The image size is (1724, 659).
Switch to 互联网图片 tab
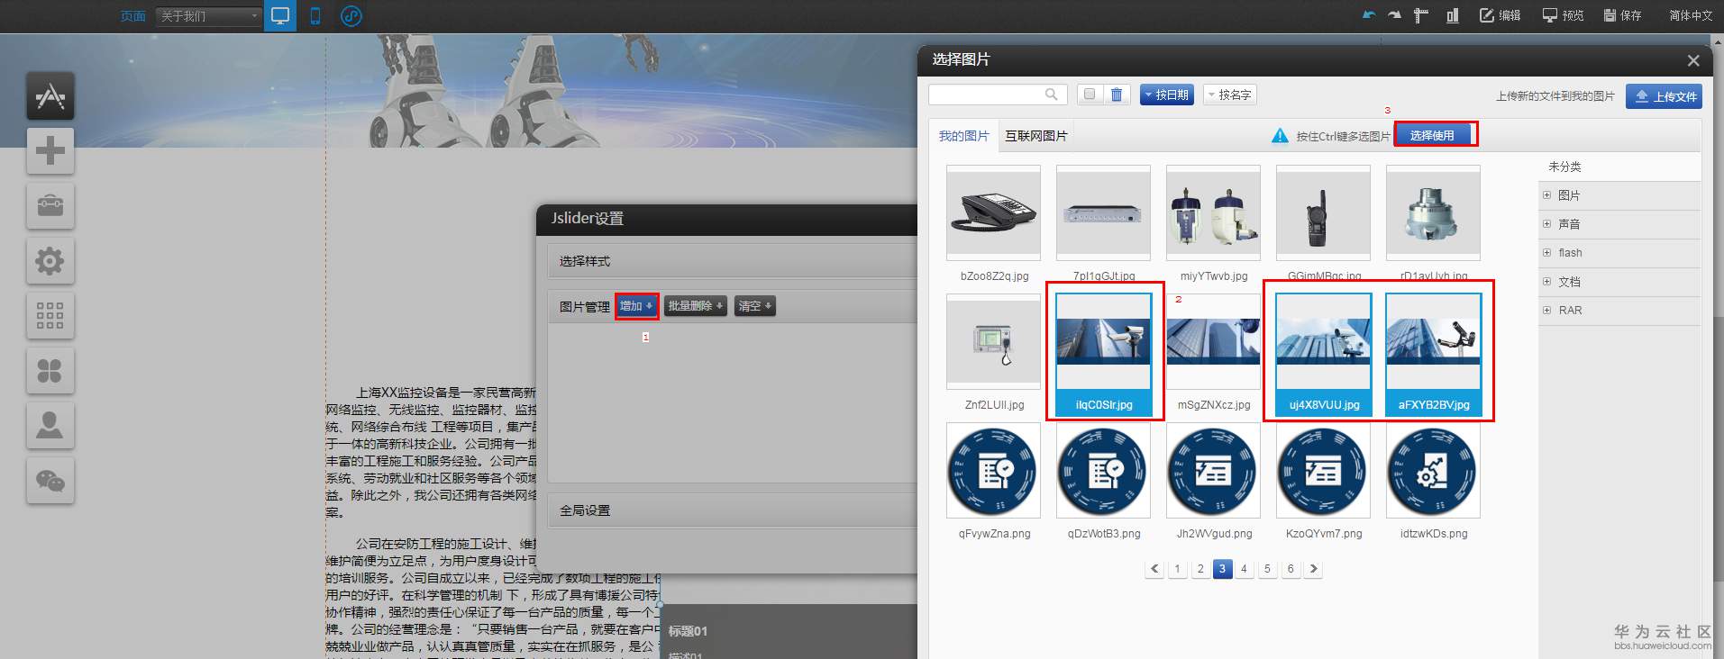click(1036, 136)
